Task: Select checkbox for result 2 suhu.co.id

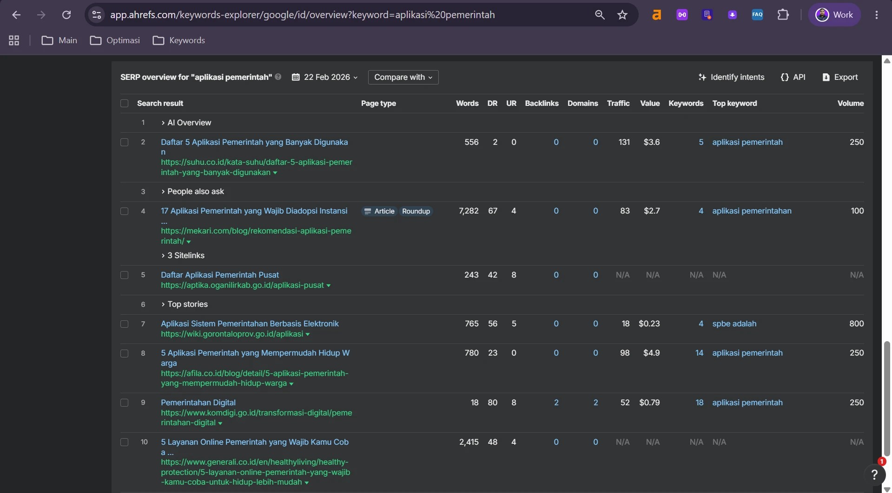Action: click(x=124, y=142)
